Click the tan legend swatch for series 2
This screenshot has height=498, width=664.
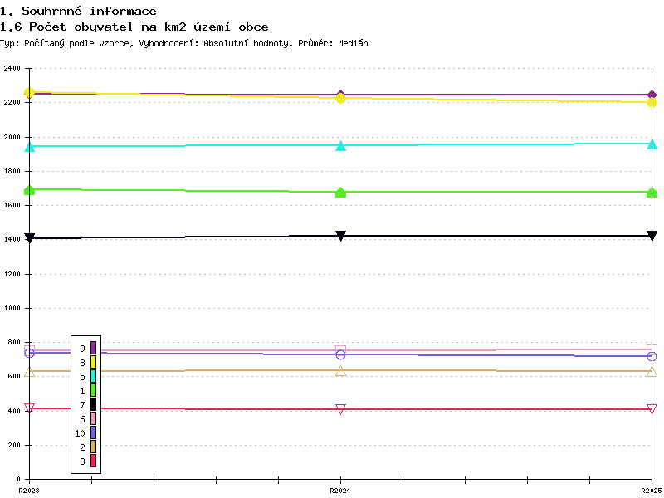[x=93, y=447]
